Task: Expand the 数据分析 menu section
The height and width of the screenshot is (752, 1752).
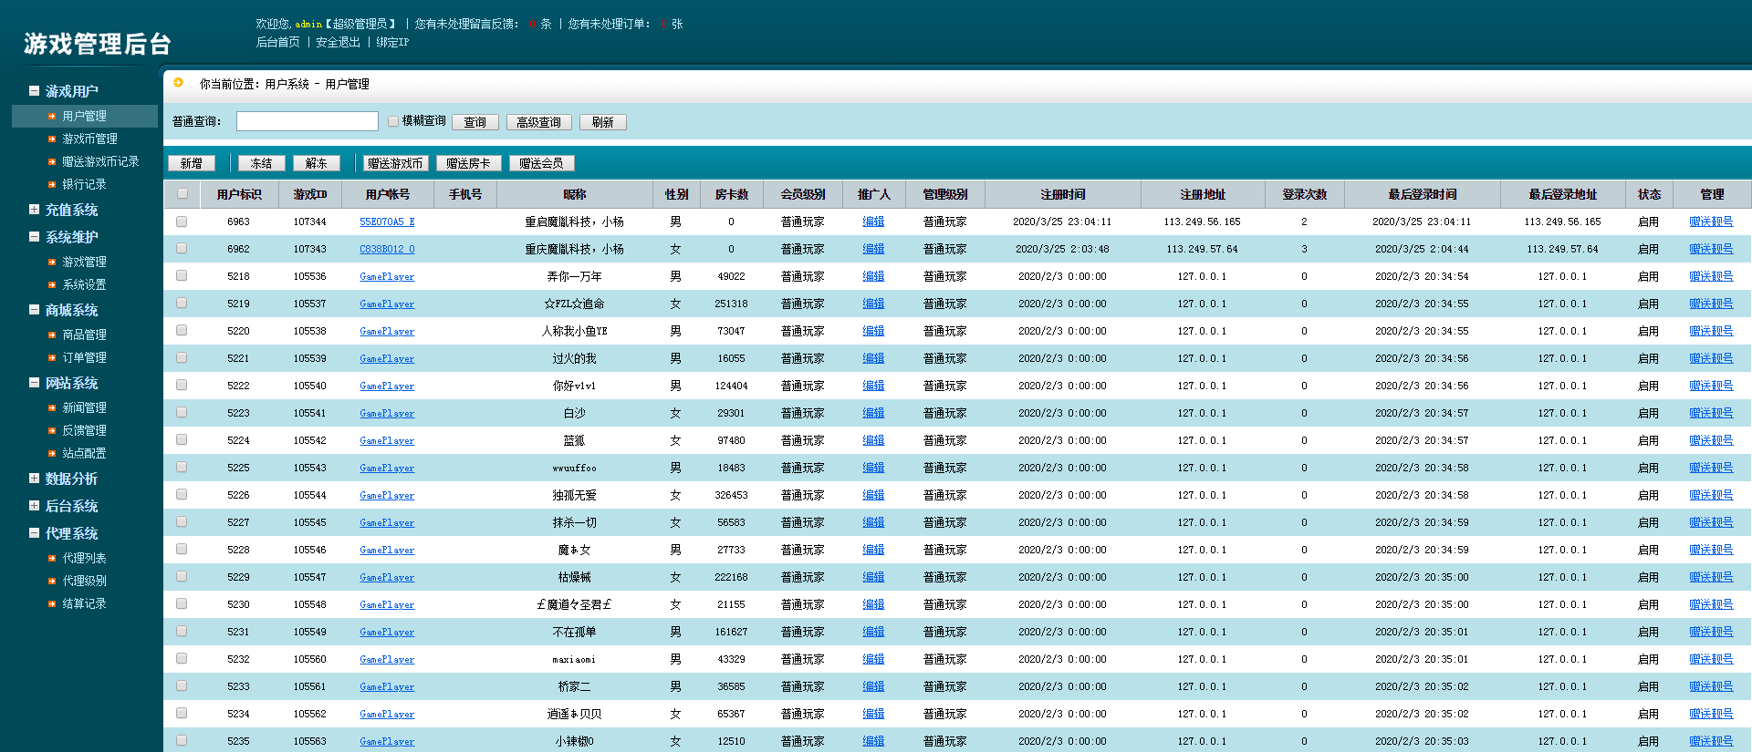Action: coord(34,479)
